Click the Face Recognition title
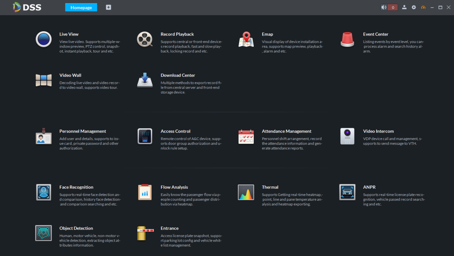 point(76,187)
